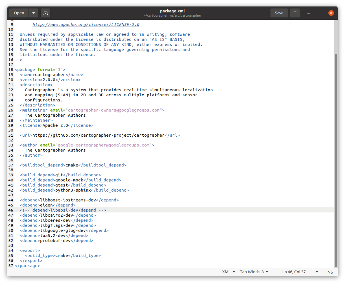
Task: Click the build_depend git line
Action: point(60,175)
